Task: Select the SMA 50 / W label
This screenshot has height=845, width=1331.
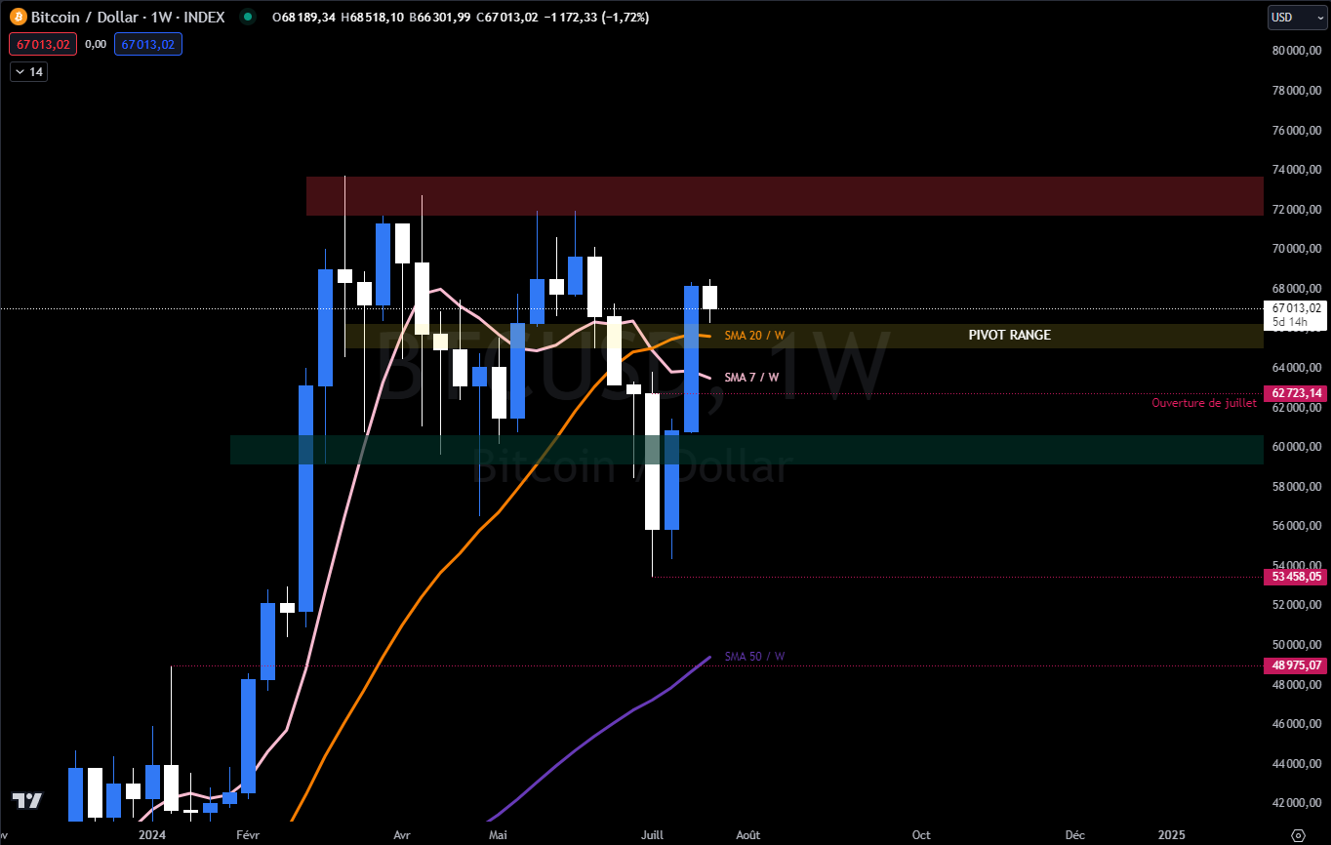Action: pos(751,657)
